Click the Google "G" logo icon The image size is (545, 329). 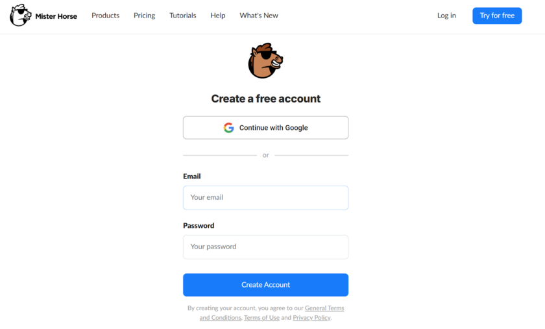coord(228,128)
